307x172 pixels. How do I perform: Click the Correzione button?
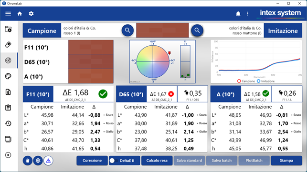(92, 161)
